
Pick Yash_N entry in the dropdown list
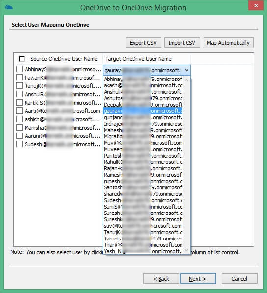click(x=143, y=251)
